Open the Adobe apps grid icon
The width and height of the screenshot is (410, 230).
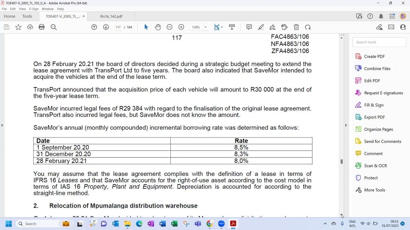tap(392, 16)
